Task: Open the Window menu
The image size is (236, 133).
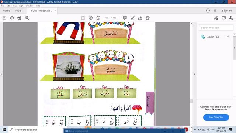Action: point(29,6)
